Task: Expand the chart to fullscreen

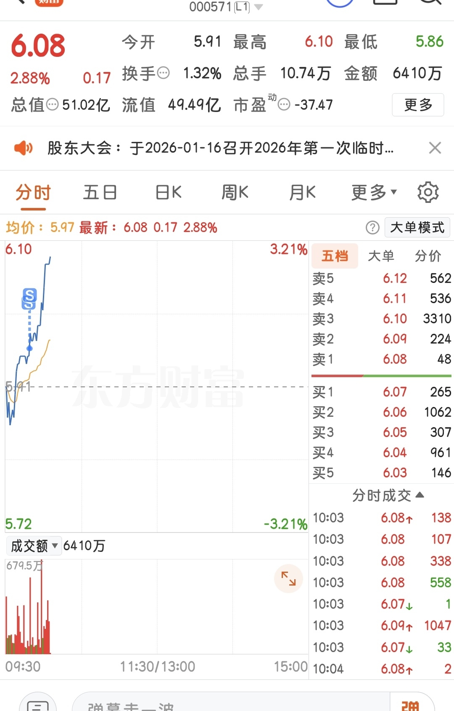Action: point(288,578)
